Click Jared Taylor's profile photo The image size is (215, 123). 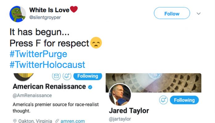tap(120, 95)
